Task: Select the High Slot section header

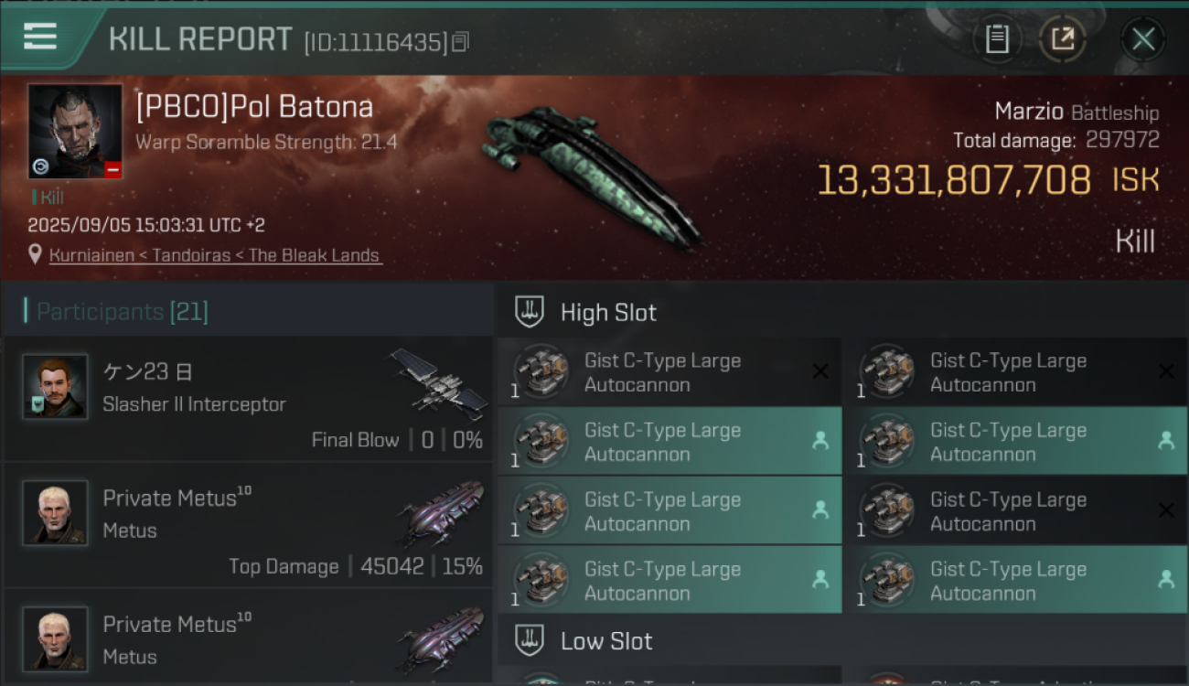Action: coord(842,311)
